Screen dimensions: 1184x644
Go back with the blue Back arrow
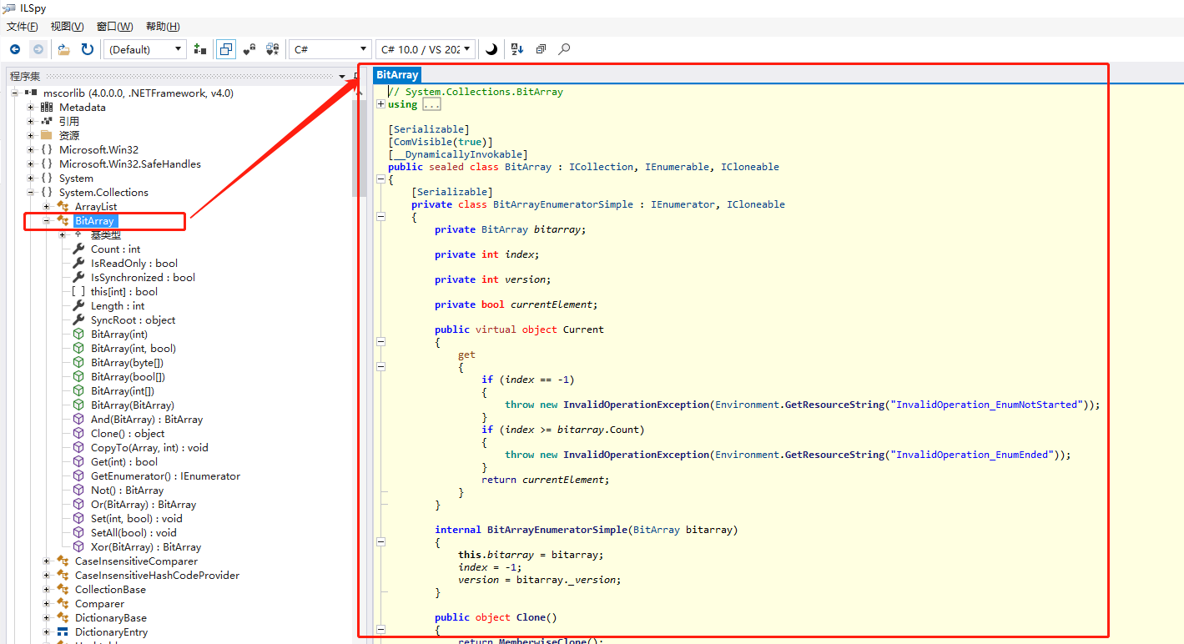(15, 49)
